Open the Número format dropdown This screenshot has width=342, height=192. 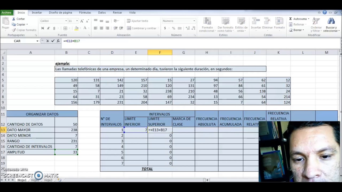tap(194, 21)
